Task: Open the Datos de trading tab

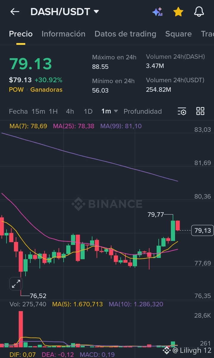Action: coord(125,34)
